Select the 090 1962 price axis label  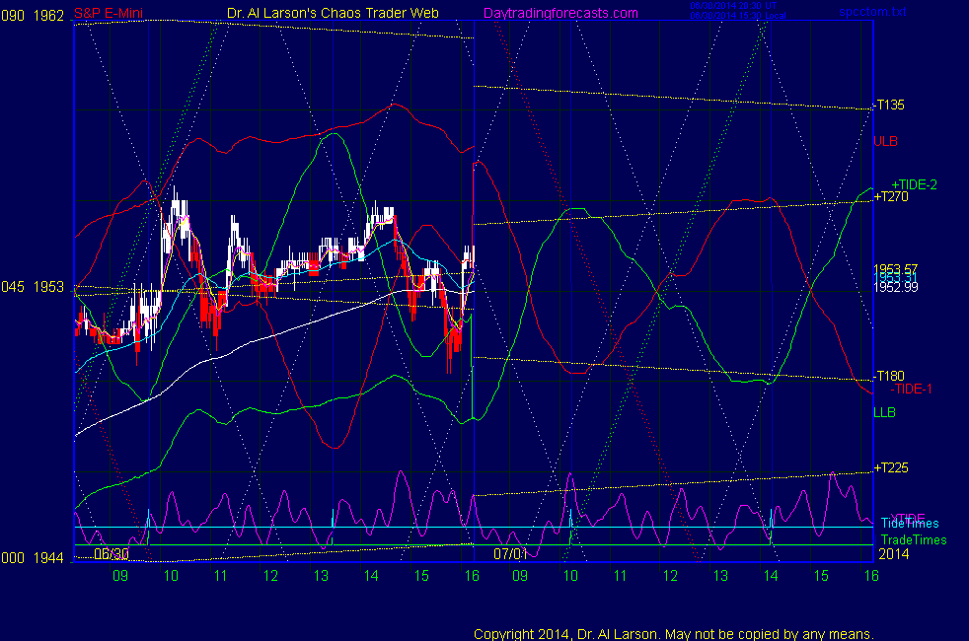[x=33, y=16]
